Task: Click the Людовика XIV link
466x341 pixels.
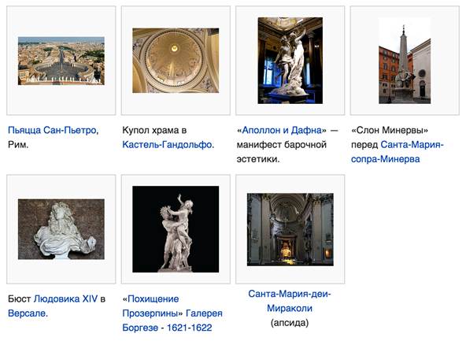Action: point(65,298)
